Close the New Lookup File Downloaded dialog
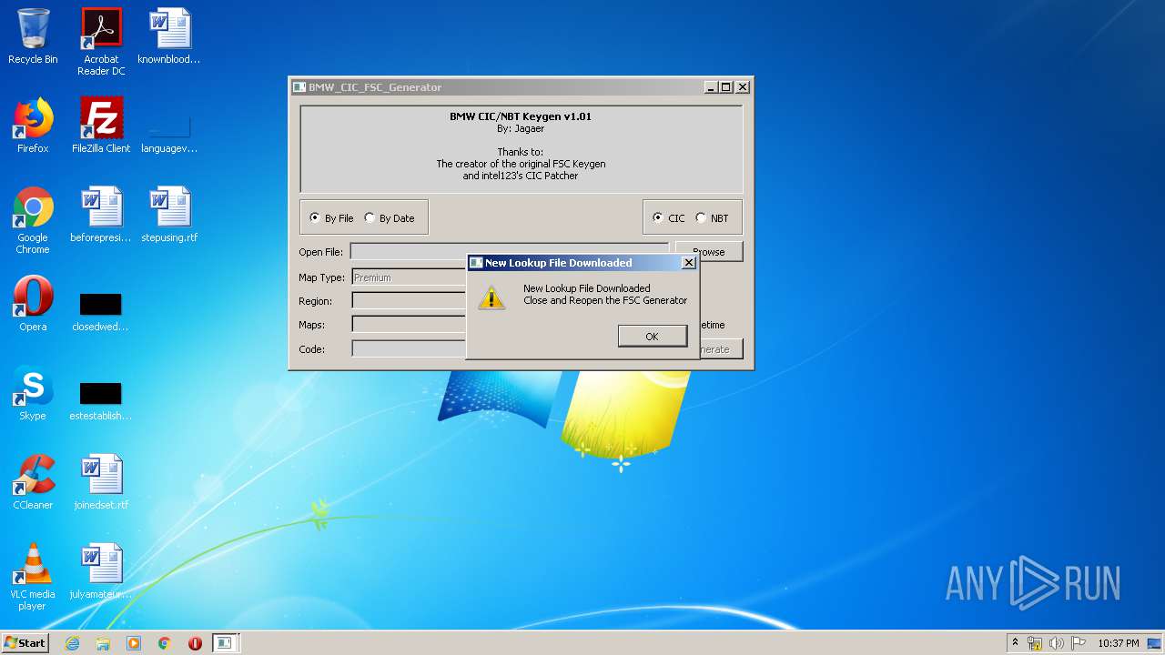The height and width of the screenshot is (655, 1165). click(x=689, y=263)
